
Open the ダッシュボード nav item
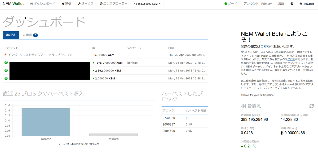(x=43, y=4)
